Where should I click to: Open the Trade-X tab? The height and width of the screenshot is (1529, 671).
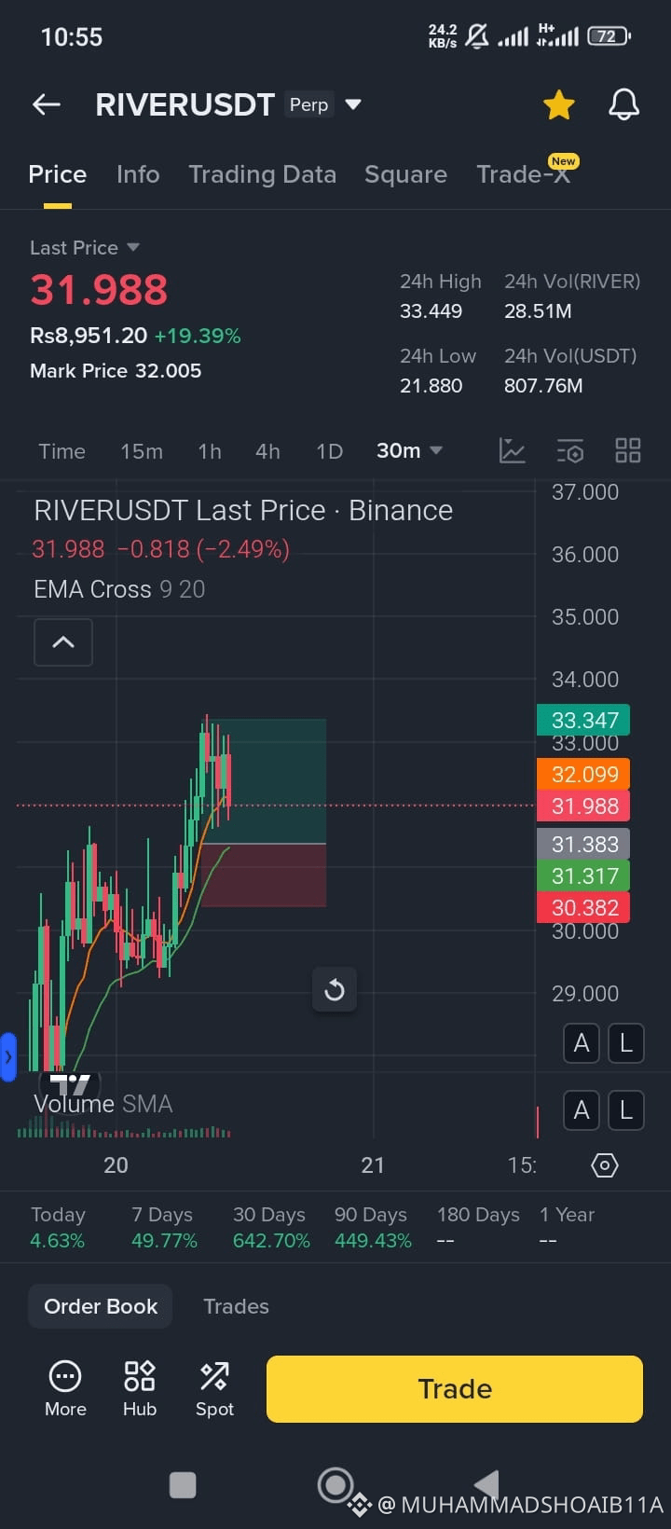[x=523, y=174]
